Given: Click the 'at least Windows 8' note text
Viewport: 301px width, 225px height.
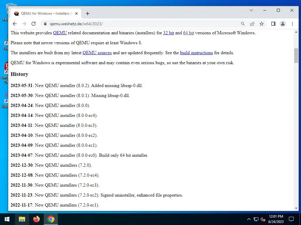Looking at the screenshot, I should coord(76,43).
